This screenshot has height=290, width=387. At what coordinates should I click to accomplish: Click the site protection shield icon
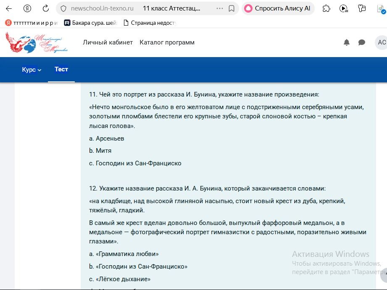tap(63, 9)
